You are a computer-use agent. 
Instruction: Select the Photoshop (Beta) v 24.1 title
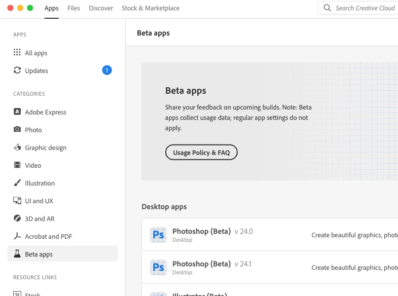202,264
